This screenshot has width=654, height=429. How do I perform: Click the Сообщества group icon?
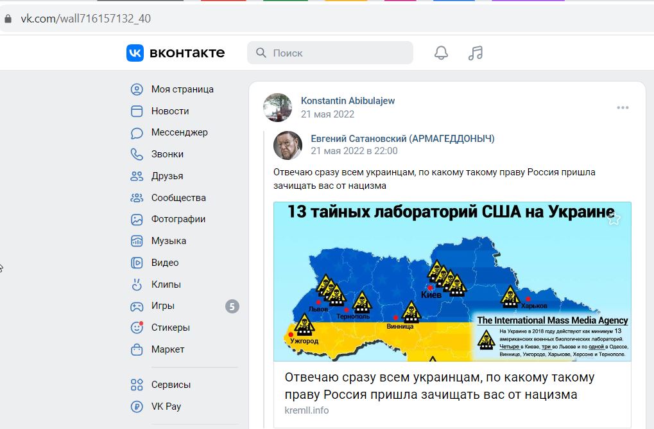(137, 198)
